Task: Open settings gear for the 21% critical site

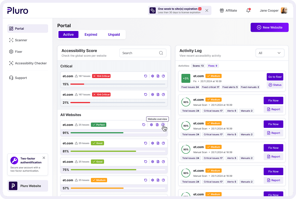Action: [153, 95]
